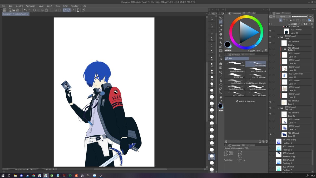316x178 pixels.
Task: Hide Layer 39 using its eye icon
Action: coord(270,31)
